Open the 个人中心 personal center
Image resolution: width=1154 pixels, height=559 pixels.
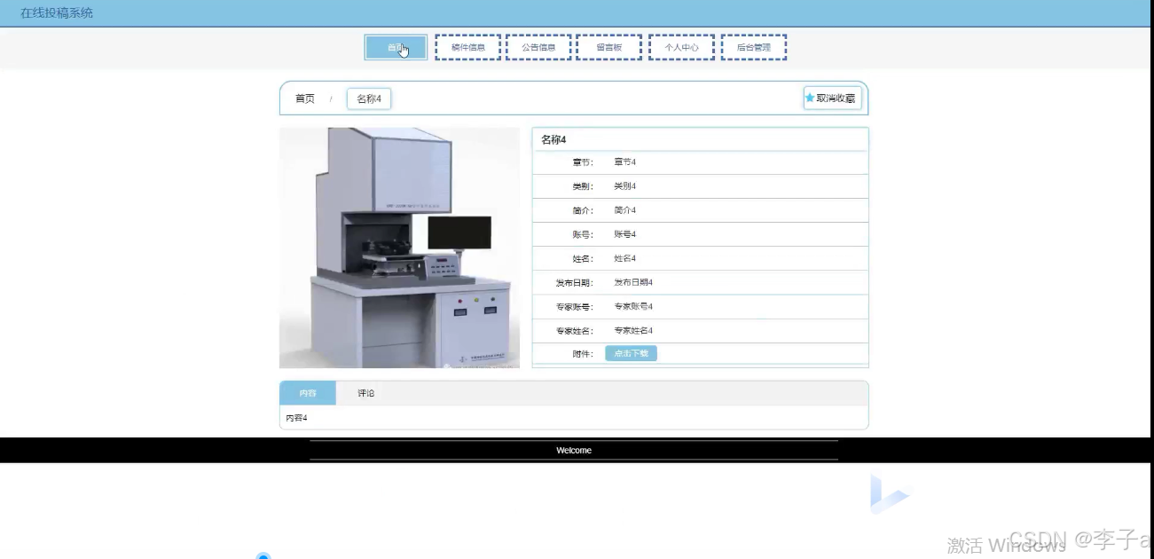point(681,46)
